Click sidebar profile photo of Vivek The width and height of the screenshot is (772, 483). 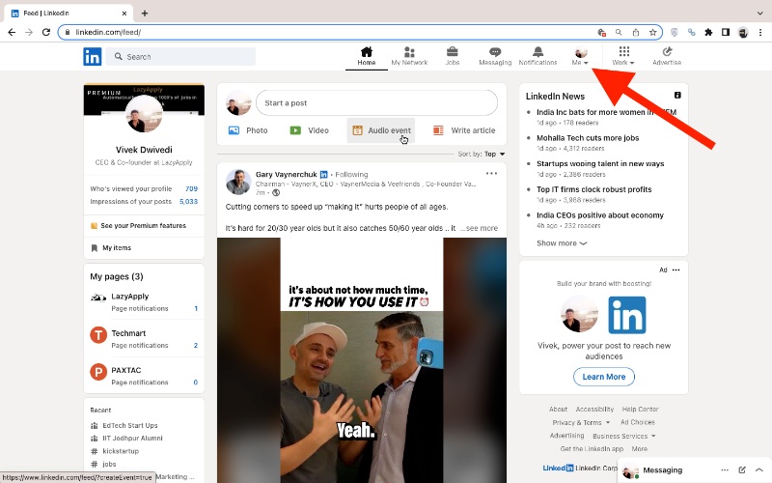tap(144, 114)
